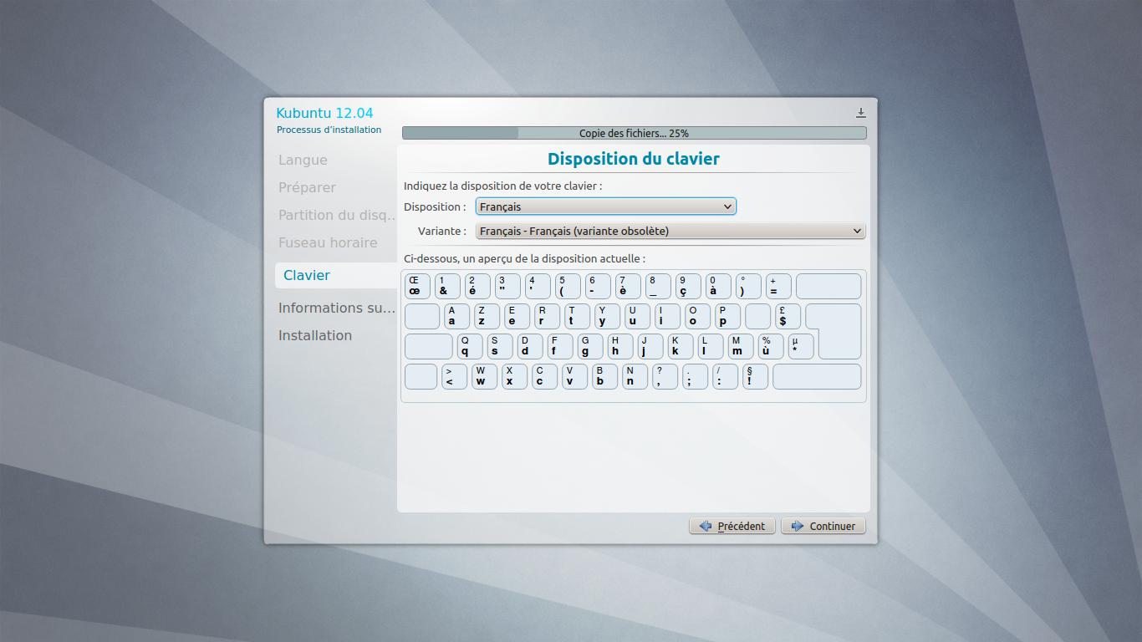
Task: Click the download icon at top right
Action: point(860,113)
